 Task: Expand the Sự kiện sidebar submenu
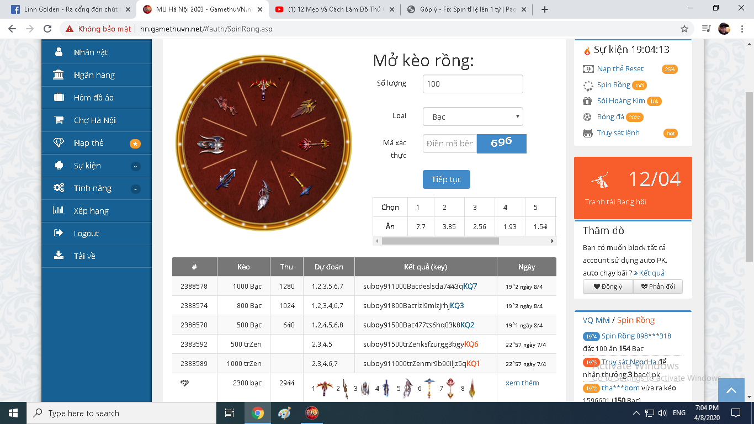pyautogui.click(x=135, y=166)
